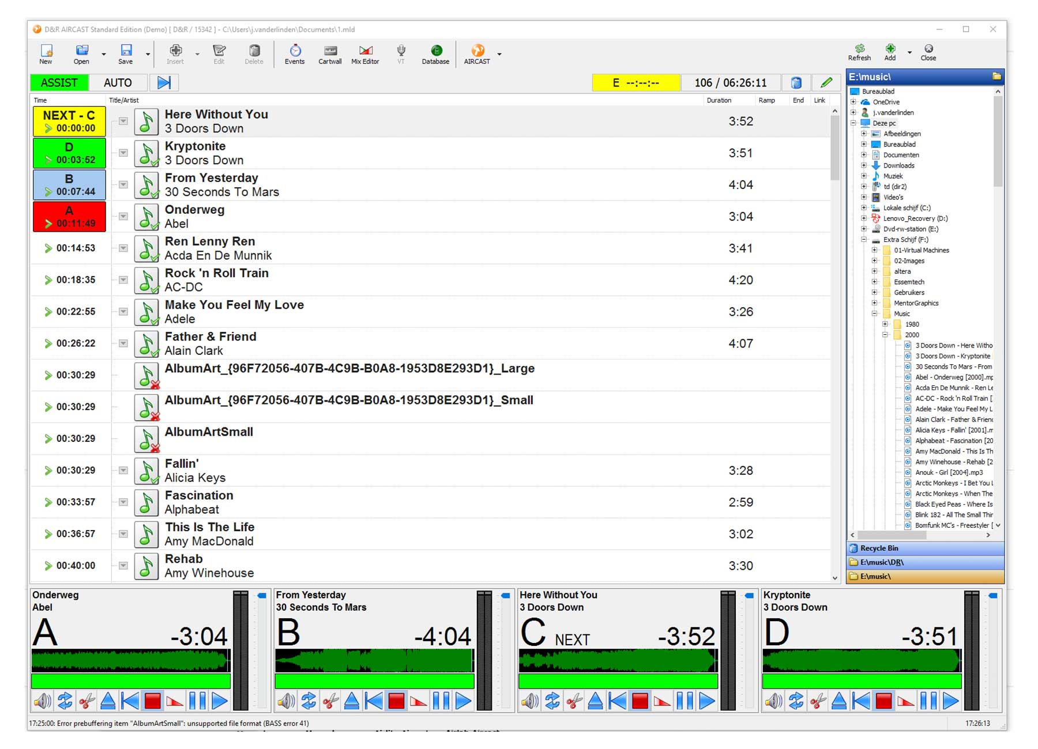Click the AIRCAST orange globe icon
This screenshot has height=749, width=1038.
(x=477, y=54)
